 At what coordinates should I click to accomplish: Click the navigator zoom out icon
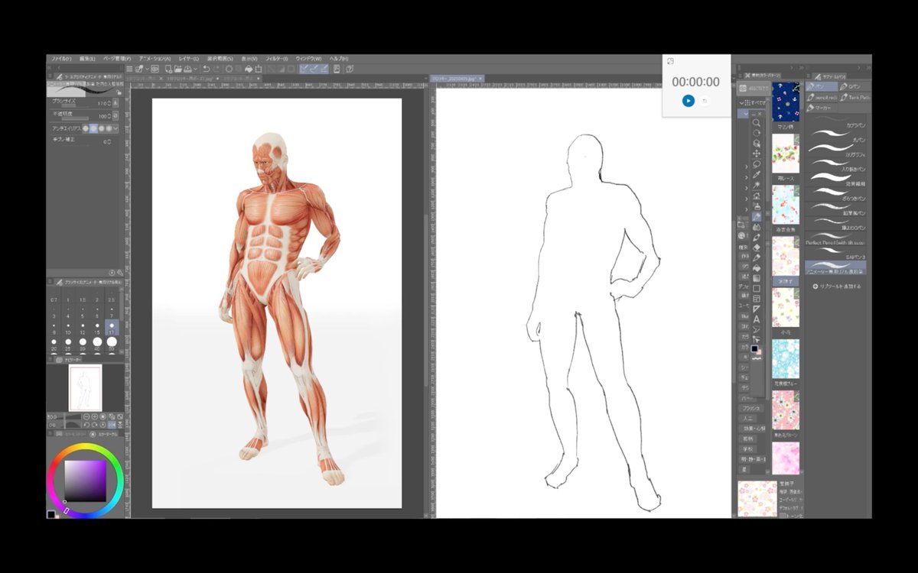pyautogui.click(x=86, y=416)
